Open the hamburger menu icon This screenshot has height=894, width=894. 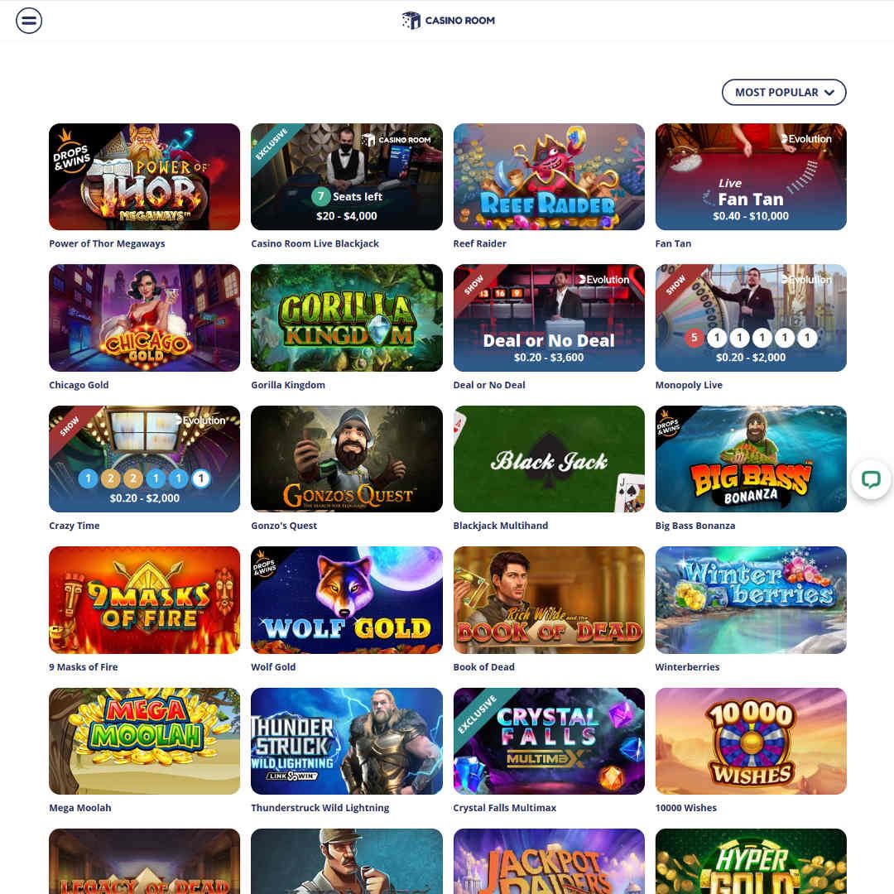pyautogui.click(x=28, y=21)
